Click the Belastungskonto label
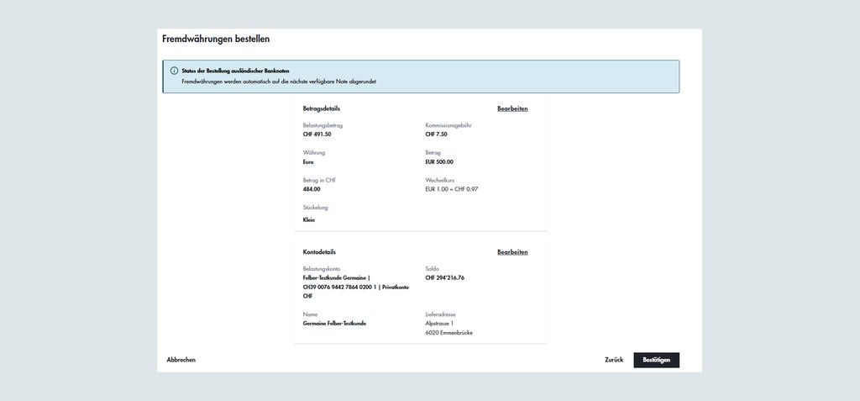 (322, 269)
